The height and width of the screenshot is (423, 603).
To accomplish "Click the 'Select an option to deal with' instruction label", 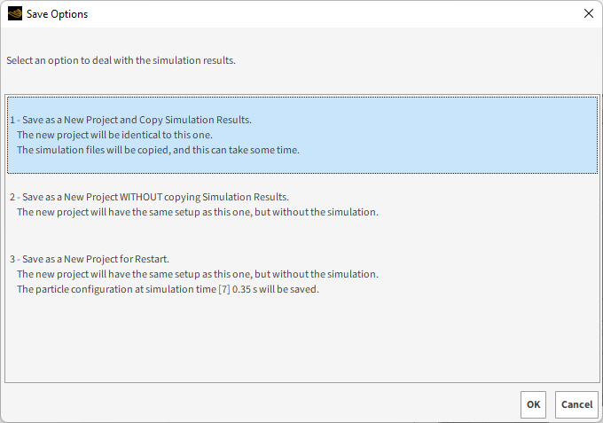I will point(121,60).
